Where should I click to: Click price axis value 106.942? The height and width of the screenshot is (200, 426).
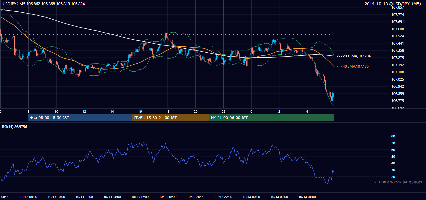(x=398, y=86)
